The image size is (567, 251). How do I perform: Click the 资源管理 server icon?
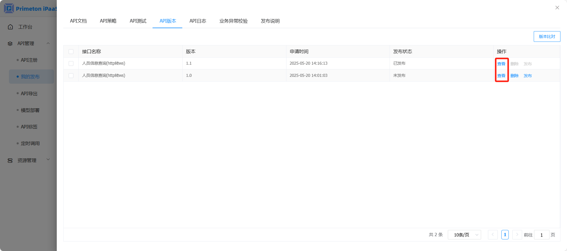[10, 161]
